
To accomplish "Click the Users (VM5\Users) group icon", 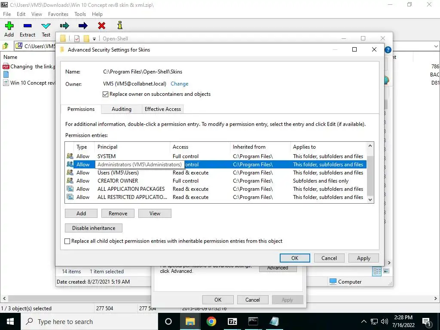I will pos(70,172).
